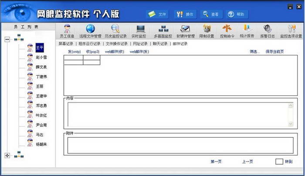Click inside the 附件 attachment box
This screenshot has height=176, width=305.
180,145
